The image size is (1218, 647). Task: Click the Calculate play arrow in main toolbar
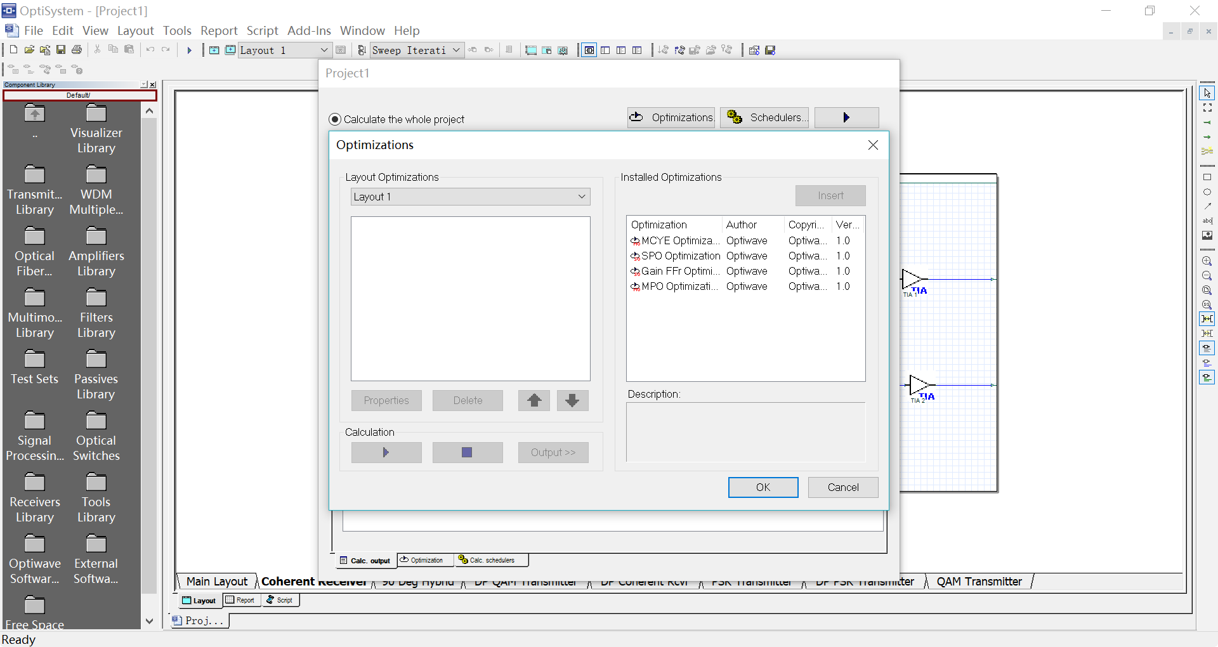(x=188, y=50)
